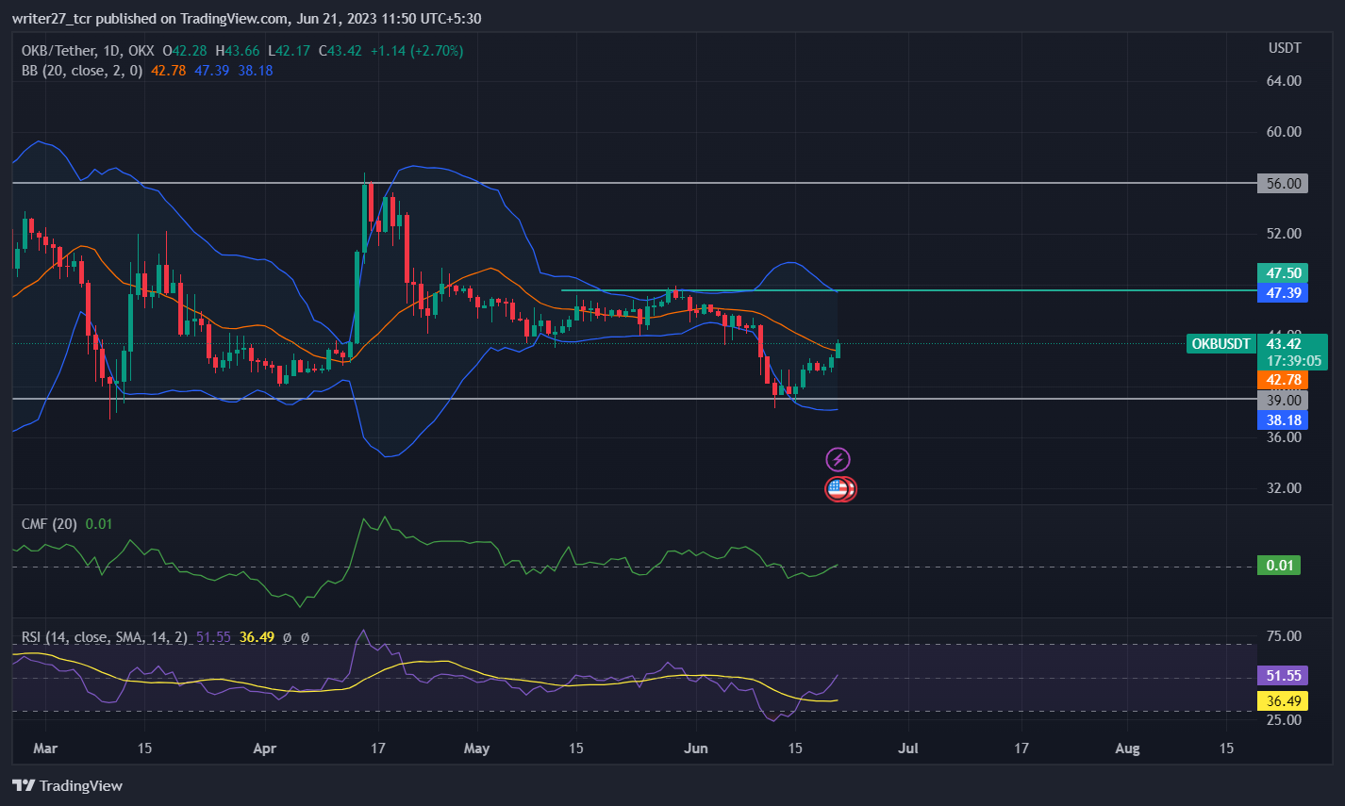This screenshot has width=1345, height=806.
Task: Click the 38.18 lower band price label
Action: (1284, 420)
